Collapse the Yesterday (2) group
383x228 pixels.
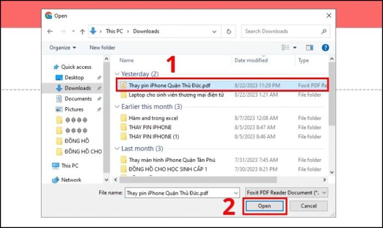(117, 74)
